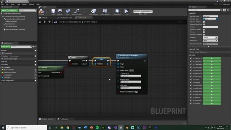
Task: Click the Play toolbar button
Action: click(127, 12)
